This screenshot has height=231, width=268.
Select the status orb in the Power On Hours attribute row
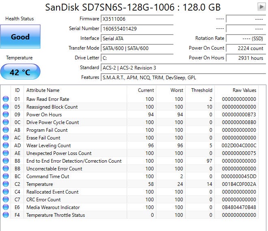(x=6, y=114)
